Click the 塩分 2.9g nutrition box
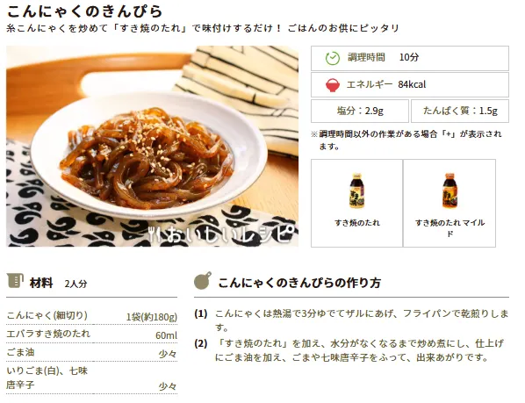This screenshot has height=403, width=525. coord(360,111)
